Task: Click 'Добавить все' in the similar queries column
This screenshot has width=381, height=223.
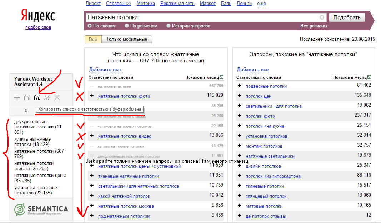Action: (253, 70)
